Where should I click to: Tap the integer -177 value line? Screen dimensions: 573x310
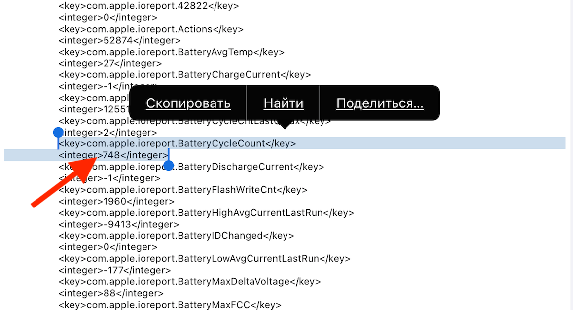114,270
